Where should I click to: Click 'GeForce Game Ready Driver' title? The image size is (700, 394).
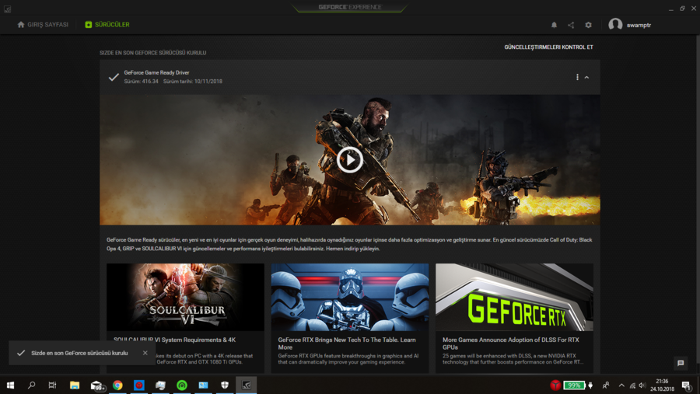pos(156,72)
